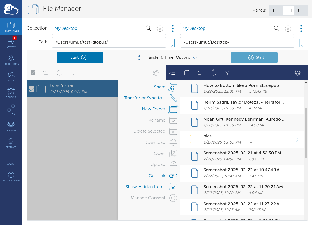Screen dimensions: 312x225
Task: Open right pane view settings gear
Action: tap(297, 73)
